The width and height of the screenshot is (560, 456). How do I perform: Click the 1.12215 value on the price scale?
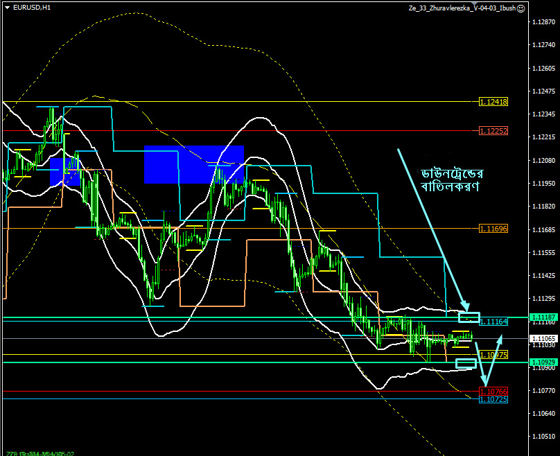tap(544, 137)
